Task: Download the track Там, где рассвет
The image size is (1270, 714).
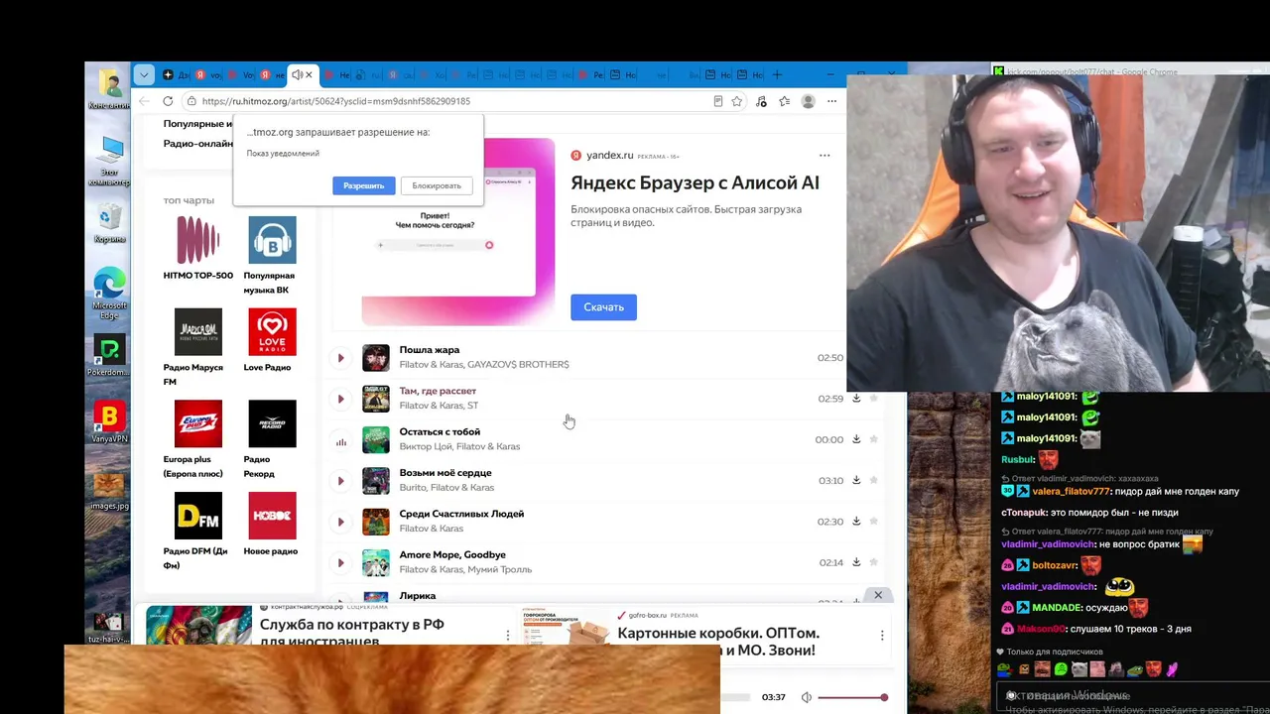Action: click(856, 399)
